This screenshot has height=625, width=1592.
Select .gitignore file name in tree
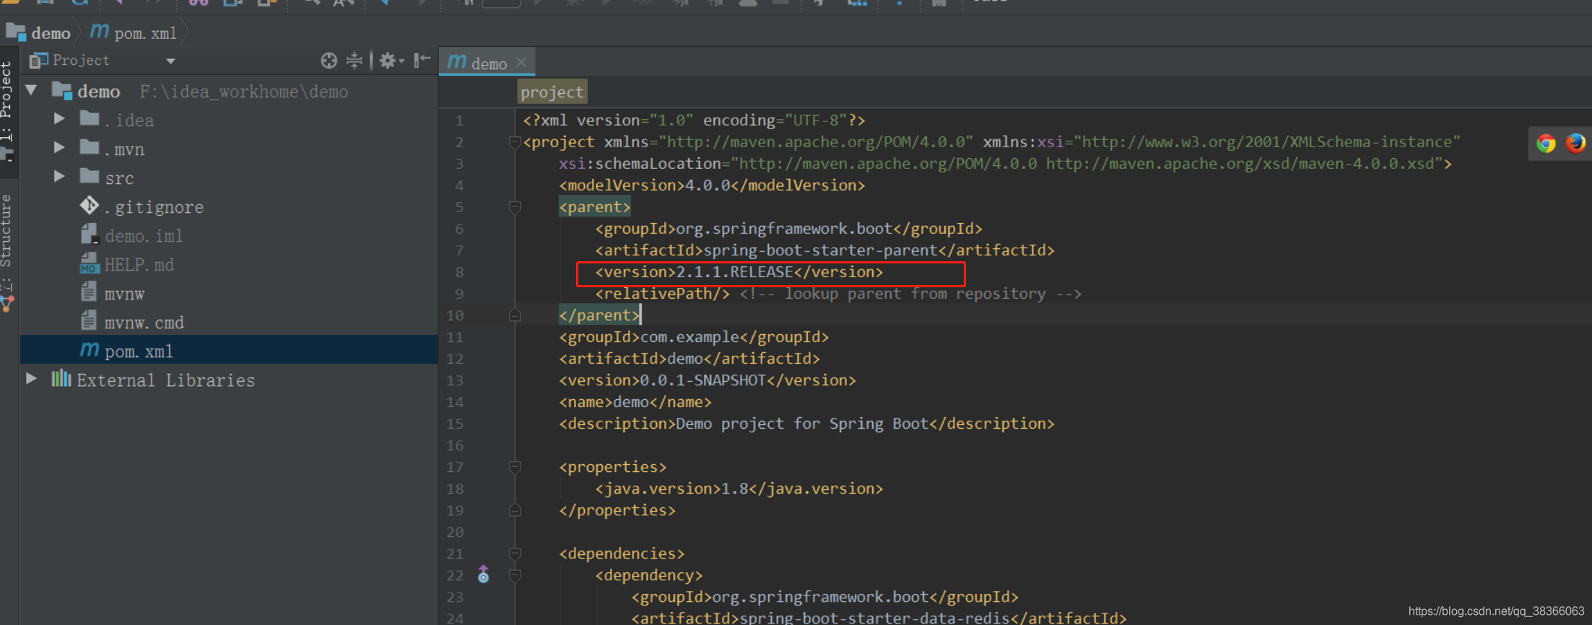154,207
